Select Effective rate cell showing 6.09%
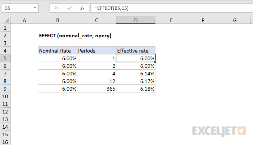 (x=136, y=66)
